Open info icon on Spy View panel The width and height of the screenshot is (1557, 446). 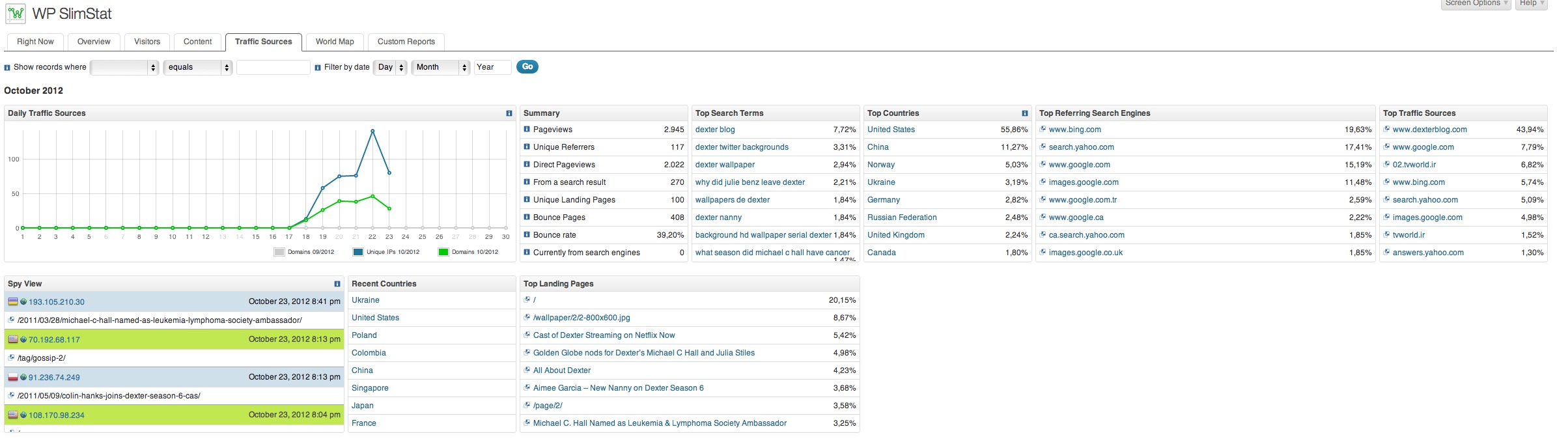tap(337, 284)
